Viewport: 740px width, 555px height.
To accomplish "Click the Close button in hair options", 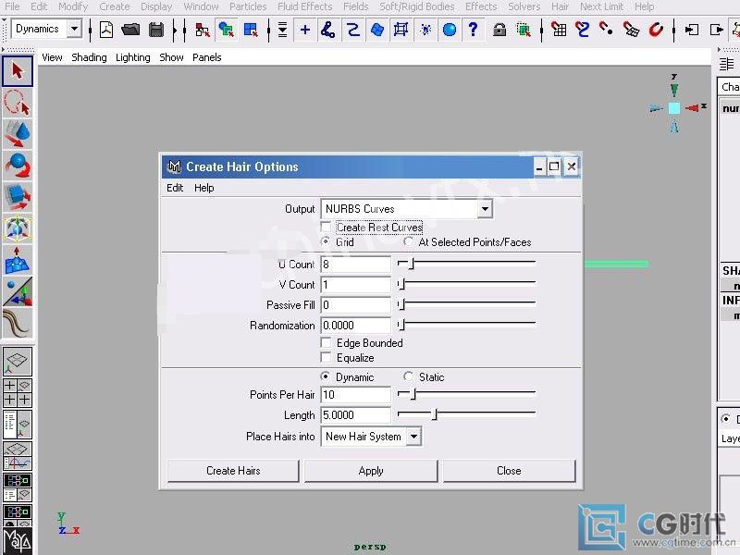I will (x=509, y=471).
